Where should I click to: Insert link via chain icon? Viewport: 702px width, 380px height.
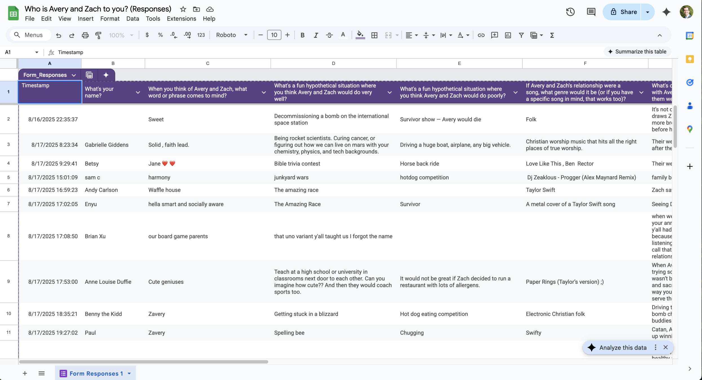pyautogui.click(x=481, y=35)
